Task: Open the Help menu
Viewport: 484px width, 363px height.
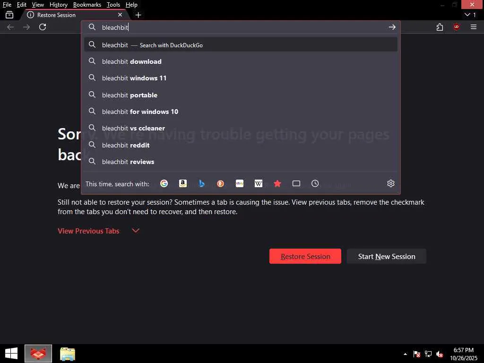Action: click(131, 5)
